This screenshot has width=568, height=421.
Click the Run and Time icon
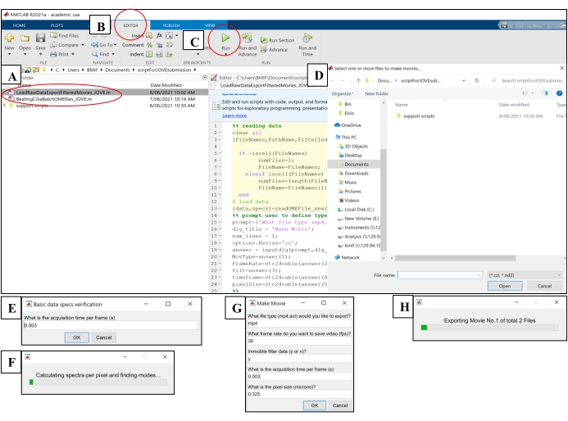click(x=307, y=41)
